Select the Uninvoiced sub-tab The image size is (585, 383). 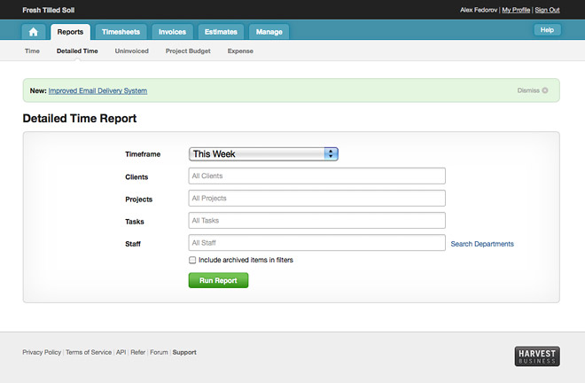(132, 51)
